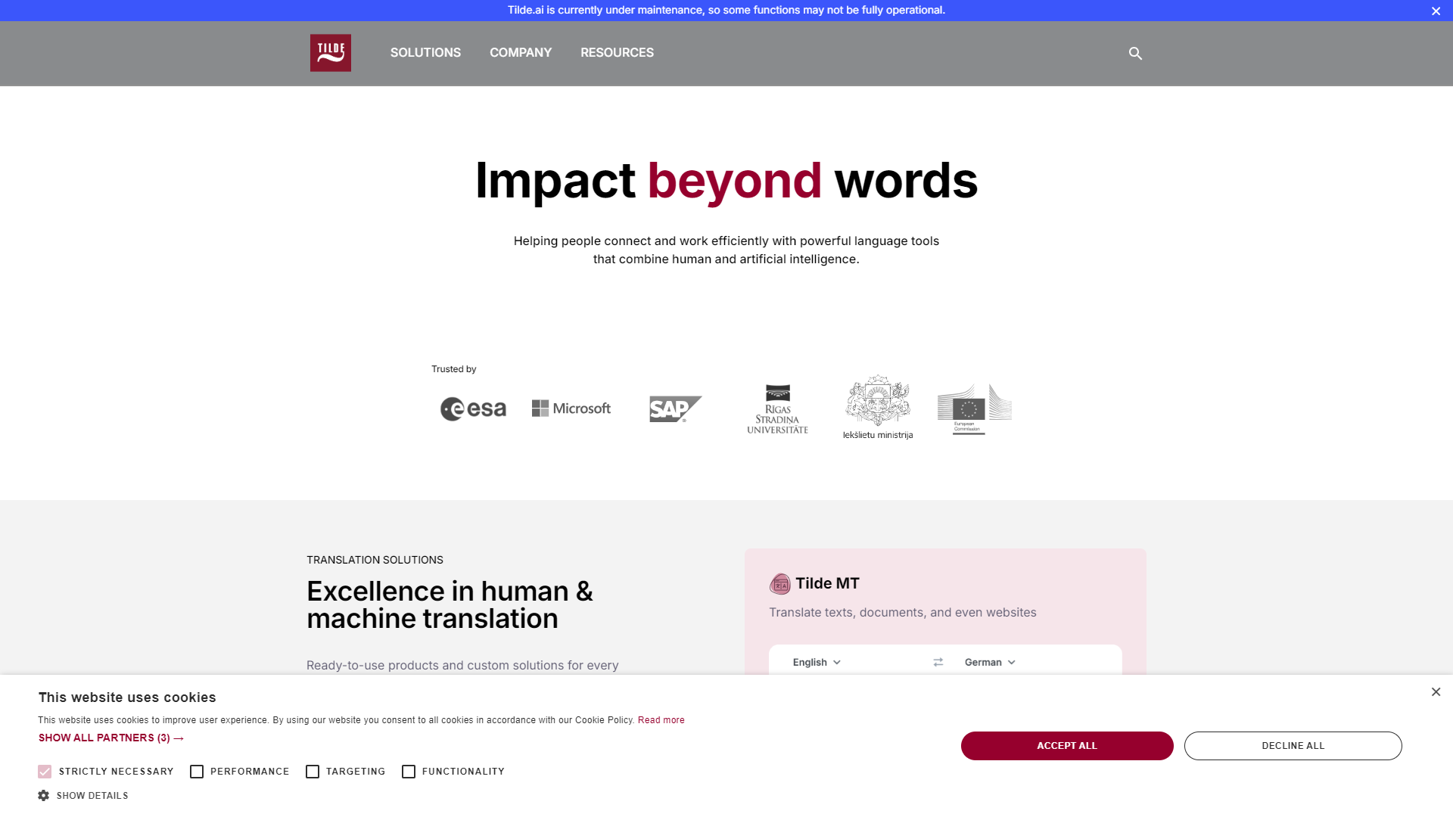Toggle the FUNCTIONALITY checkbox on
This screenshot has width=1453, height=817.
click(x=409, y=771)
